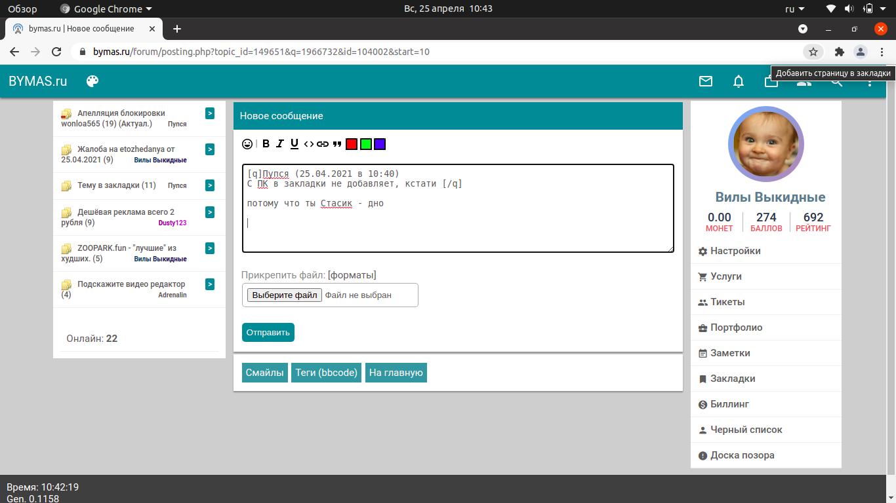Insert a quote using quotation mark icon
896x503 pixels.
coord(337,144)
